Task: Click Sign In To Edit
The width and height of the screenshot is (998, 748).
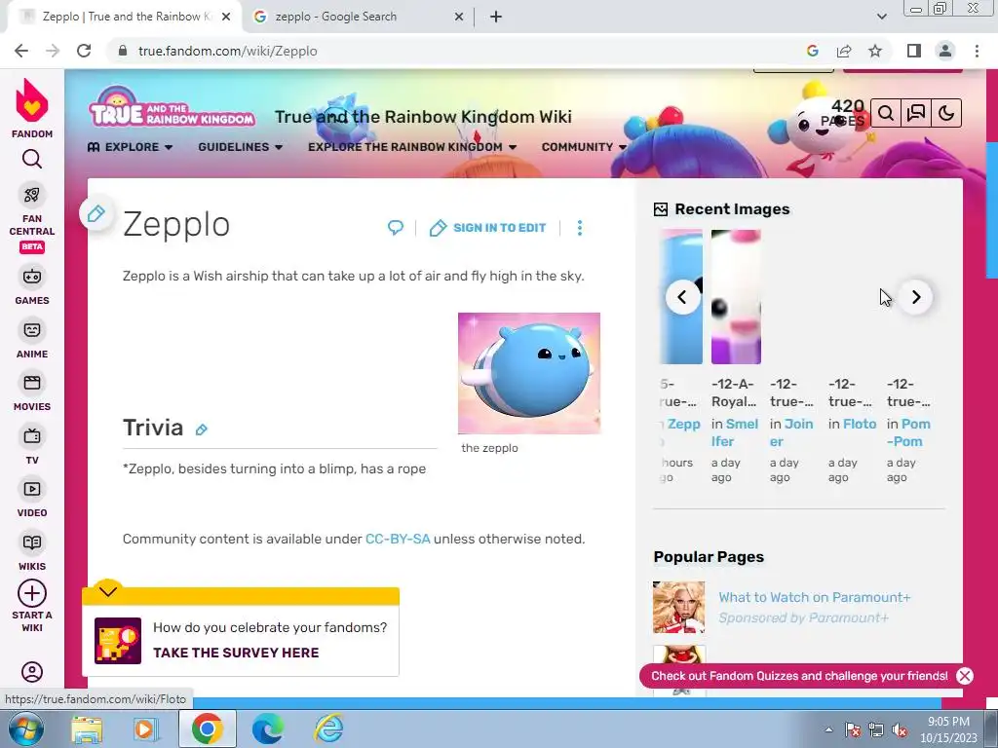Action: point(488,228)
